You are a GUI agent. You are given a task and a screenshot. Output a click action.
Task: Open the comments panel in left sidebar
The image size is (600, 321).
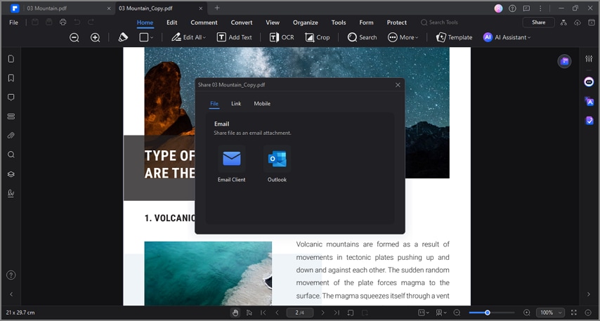(x=11, y=97)
